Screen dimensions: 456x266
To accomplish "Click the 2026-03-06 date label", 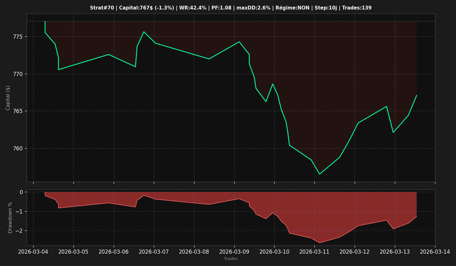I will (x=114, y=252).
